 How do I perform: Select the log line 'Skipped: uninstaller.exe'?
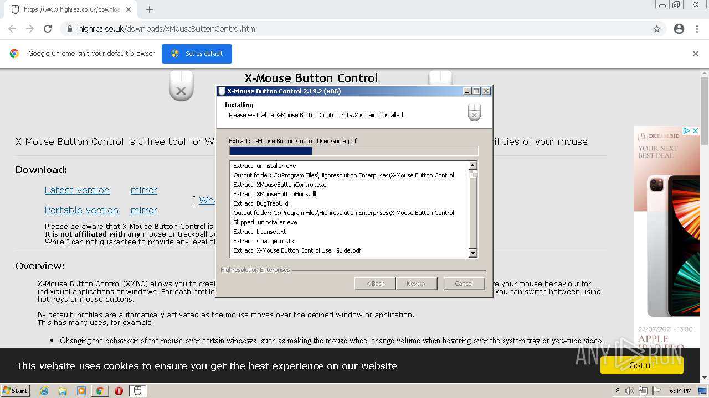pos(265,222)
